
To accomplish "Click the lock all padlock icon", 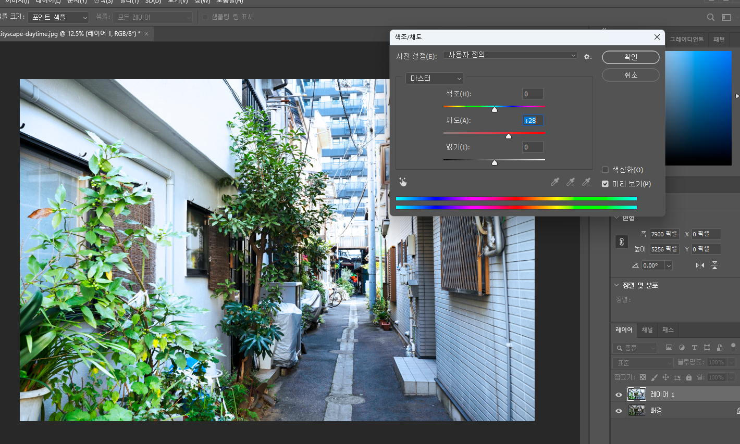I will [689, 377].
